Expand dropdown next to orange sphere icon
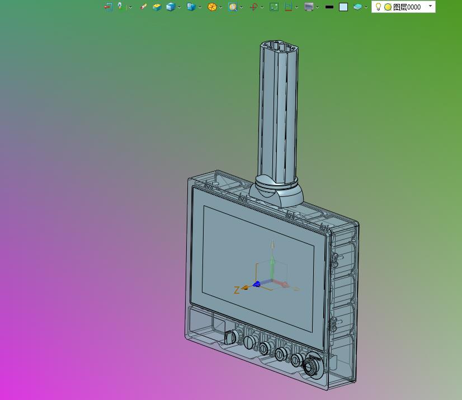 pos(221,7)
